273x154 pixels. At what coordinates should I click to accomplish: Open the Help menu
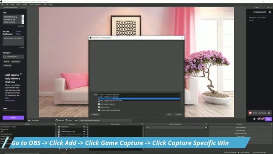point(50,5)
